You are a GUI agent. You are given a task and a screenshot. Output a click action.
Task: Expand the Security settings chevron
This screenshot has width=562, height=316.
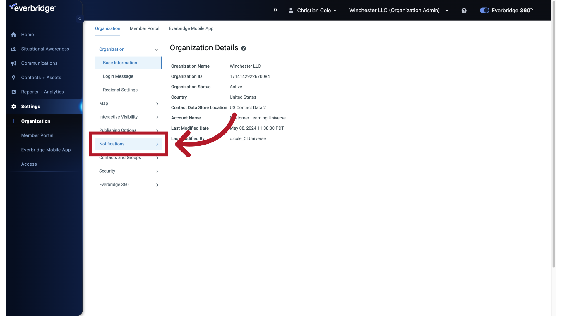coord(157,171)
